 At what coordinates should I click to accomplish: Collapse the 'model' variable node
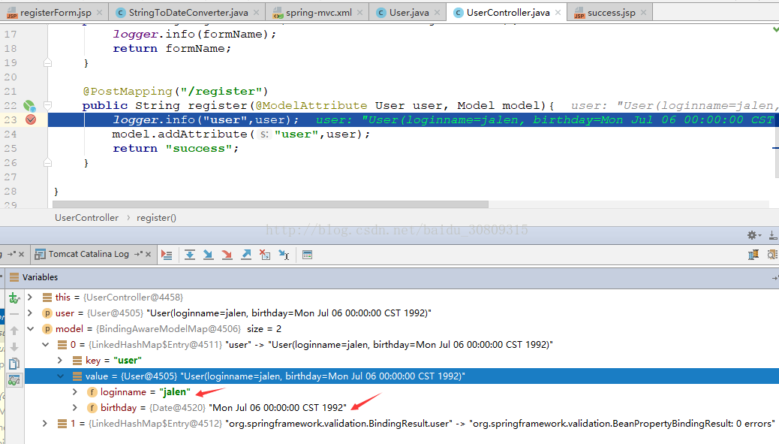pyautogui.click(x=30, y=329)
